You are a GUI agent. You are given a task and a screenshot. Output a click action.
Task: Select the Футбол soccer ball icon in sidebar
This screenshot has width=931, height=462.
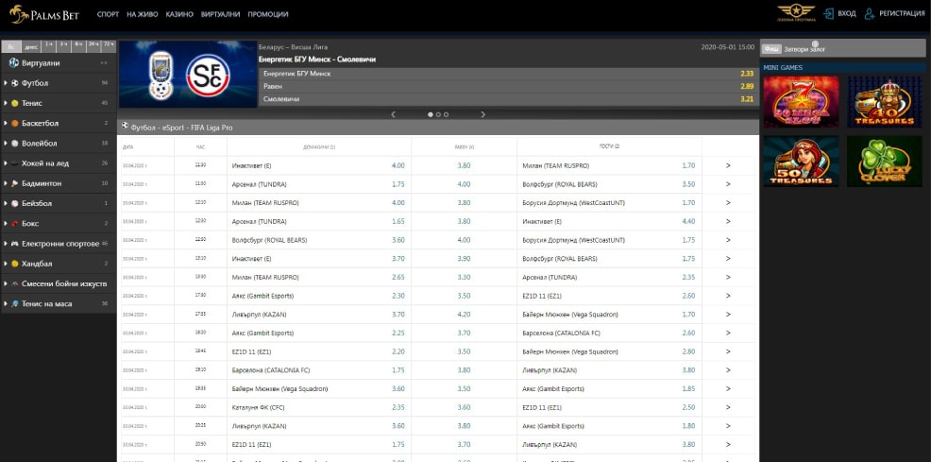14,83
